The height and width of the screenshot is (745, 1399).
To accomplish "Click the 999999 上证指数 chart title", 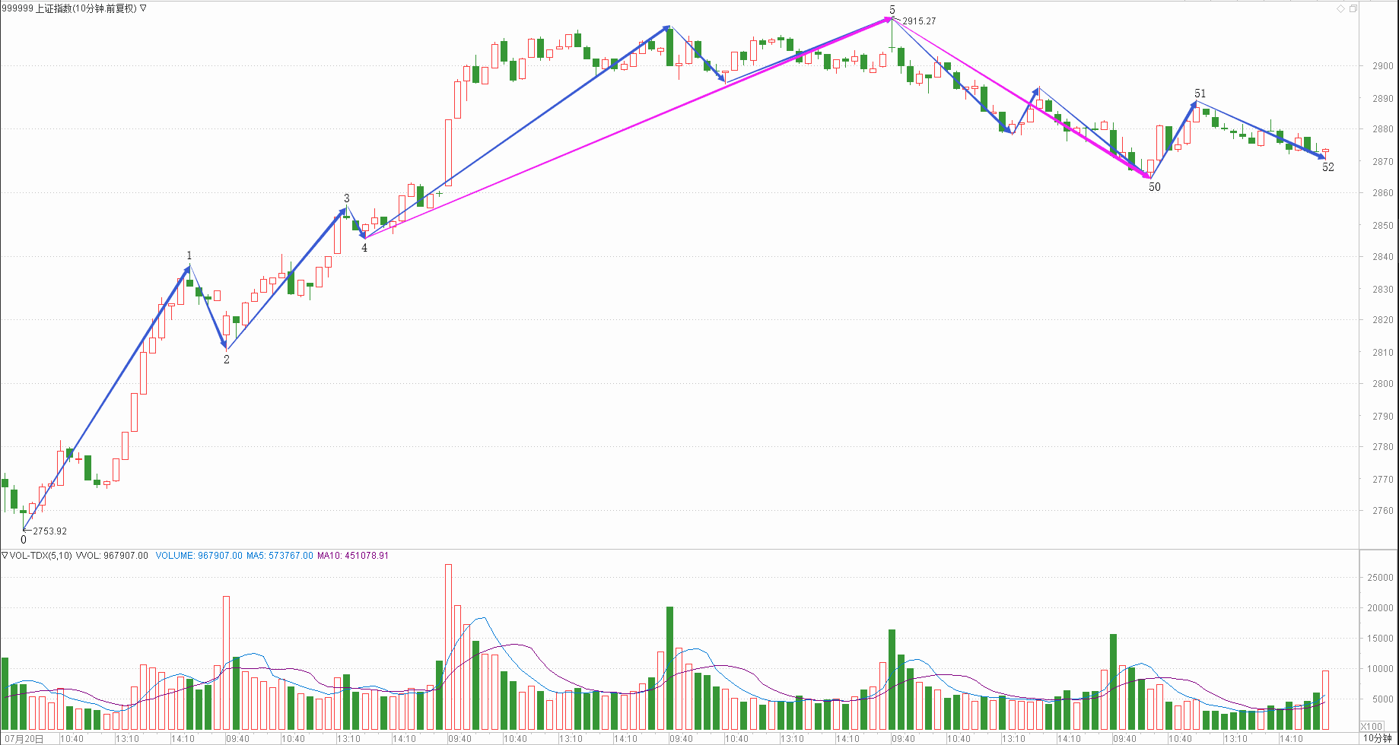I will coord(68,8).
